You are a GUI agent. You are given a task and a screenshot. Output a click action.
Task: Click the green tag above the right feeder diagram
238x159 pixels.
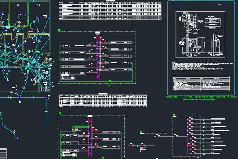pyautogui.click(x=174, y=115)
